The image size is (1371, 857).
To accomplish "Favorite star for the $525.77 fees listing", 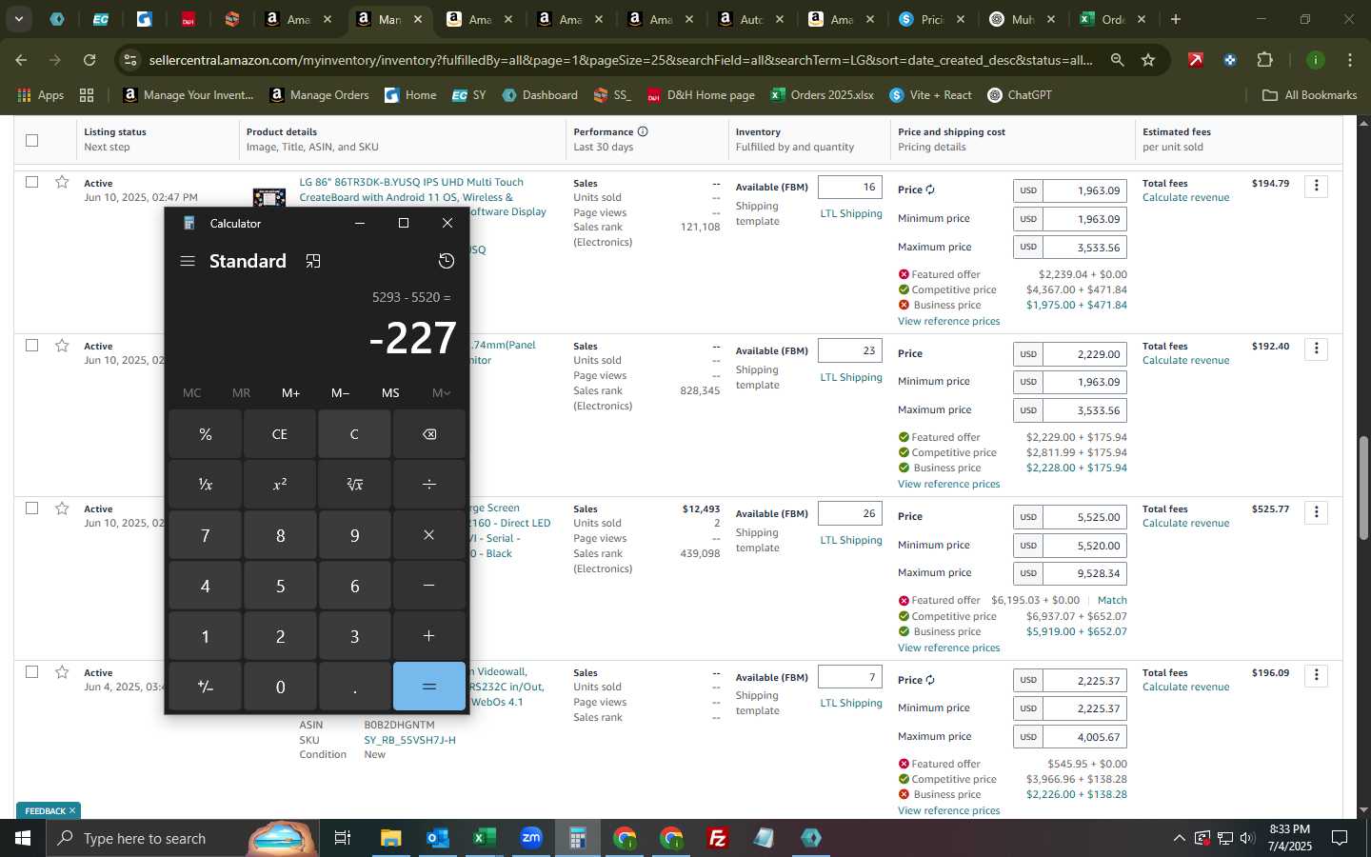I will click(62, 508).
